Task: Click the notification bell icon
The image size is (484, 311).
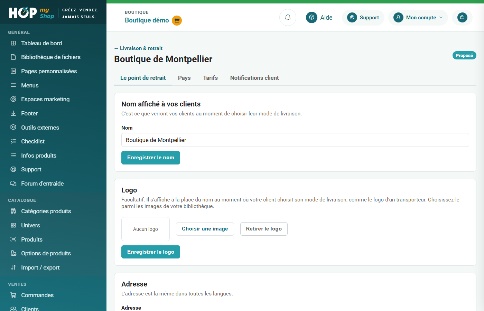Action: [288, 18]
